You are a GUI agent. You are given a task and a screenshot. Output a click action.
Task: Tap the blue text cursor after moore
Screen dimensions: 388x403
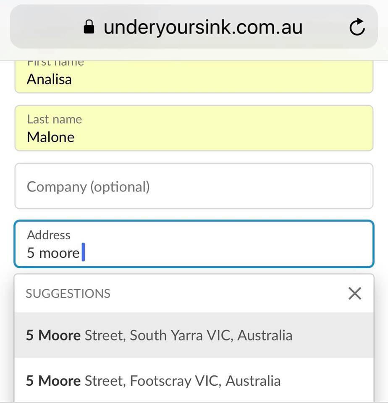click(83, 252)
